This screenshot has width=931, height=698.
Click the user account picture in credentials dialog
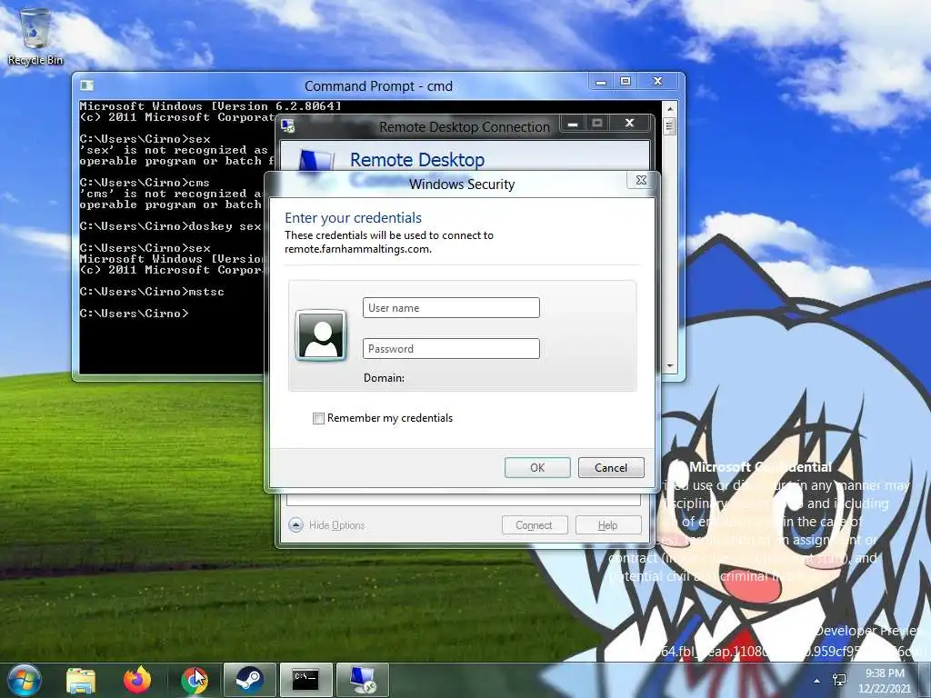321,334
